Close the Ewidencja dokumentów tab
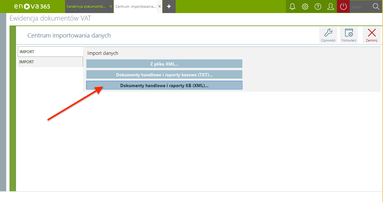Screen dimensions: 383x202 click(x=111, y=7)
